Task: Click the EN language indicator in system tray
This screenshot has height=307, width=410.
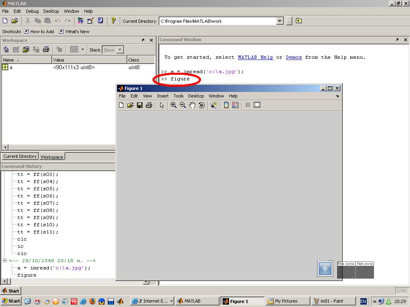Action: [363, 301]
